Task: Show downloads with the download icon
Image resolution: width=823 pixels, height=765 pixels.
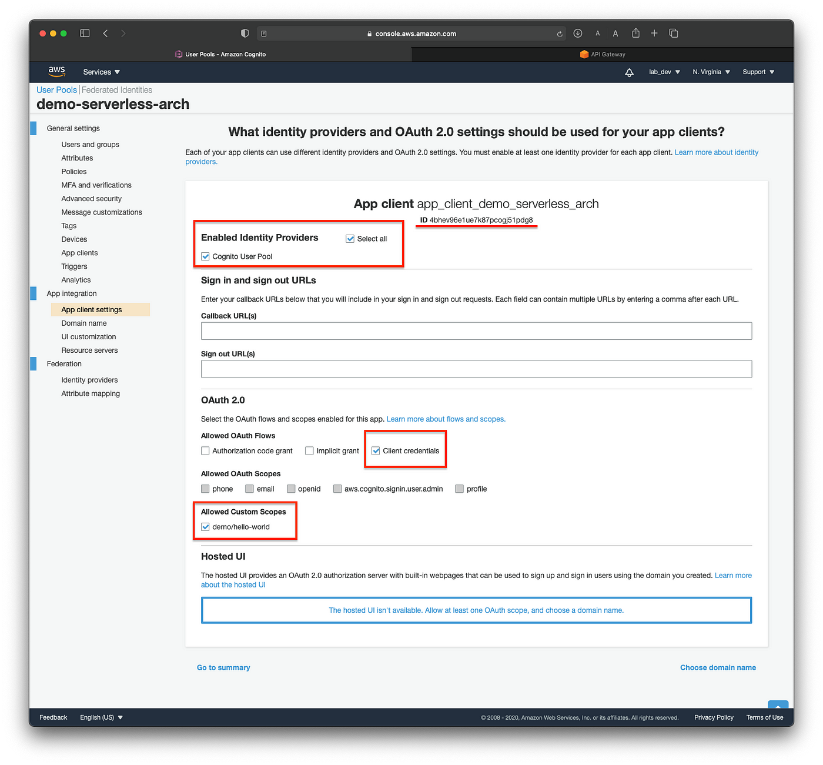Action: 578,34
